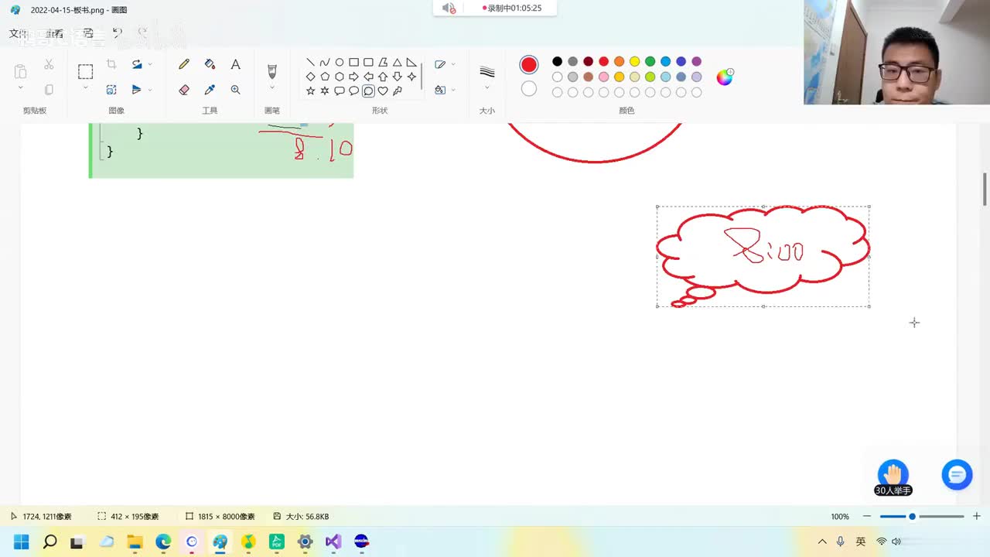Select the Magnifier zoom tool
The height and width of the screenshot is (557, 990).
pos(236,90)
